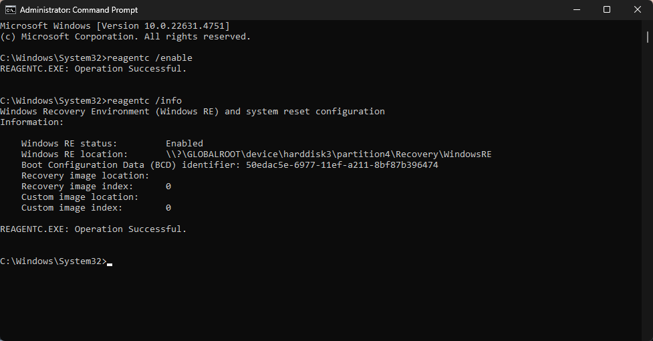Click the Recovery image index value 0

point(168,187)
